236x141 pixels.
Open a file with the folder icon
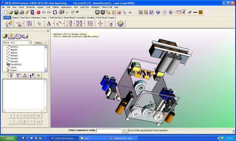click(11, 12)
